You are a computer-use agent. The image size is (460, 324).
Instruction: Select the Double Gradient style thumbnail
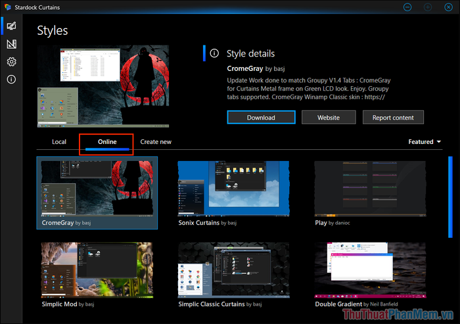[x=370, y=270]
